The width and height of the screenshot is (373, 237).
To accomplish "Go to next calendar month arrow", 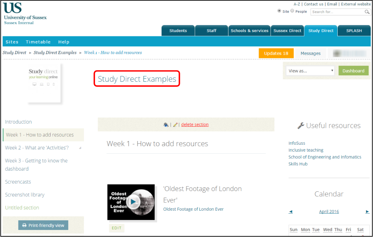I will tap(367, 212).
